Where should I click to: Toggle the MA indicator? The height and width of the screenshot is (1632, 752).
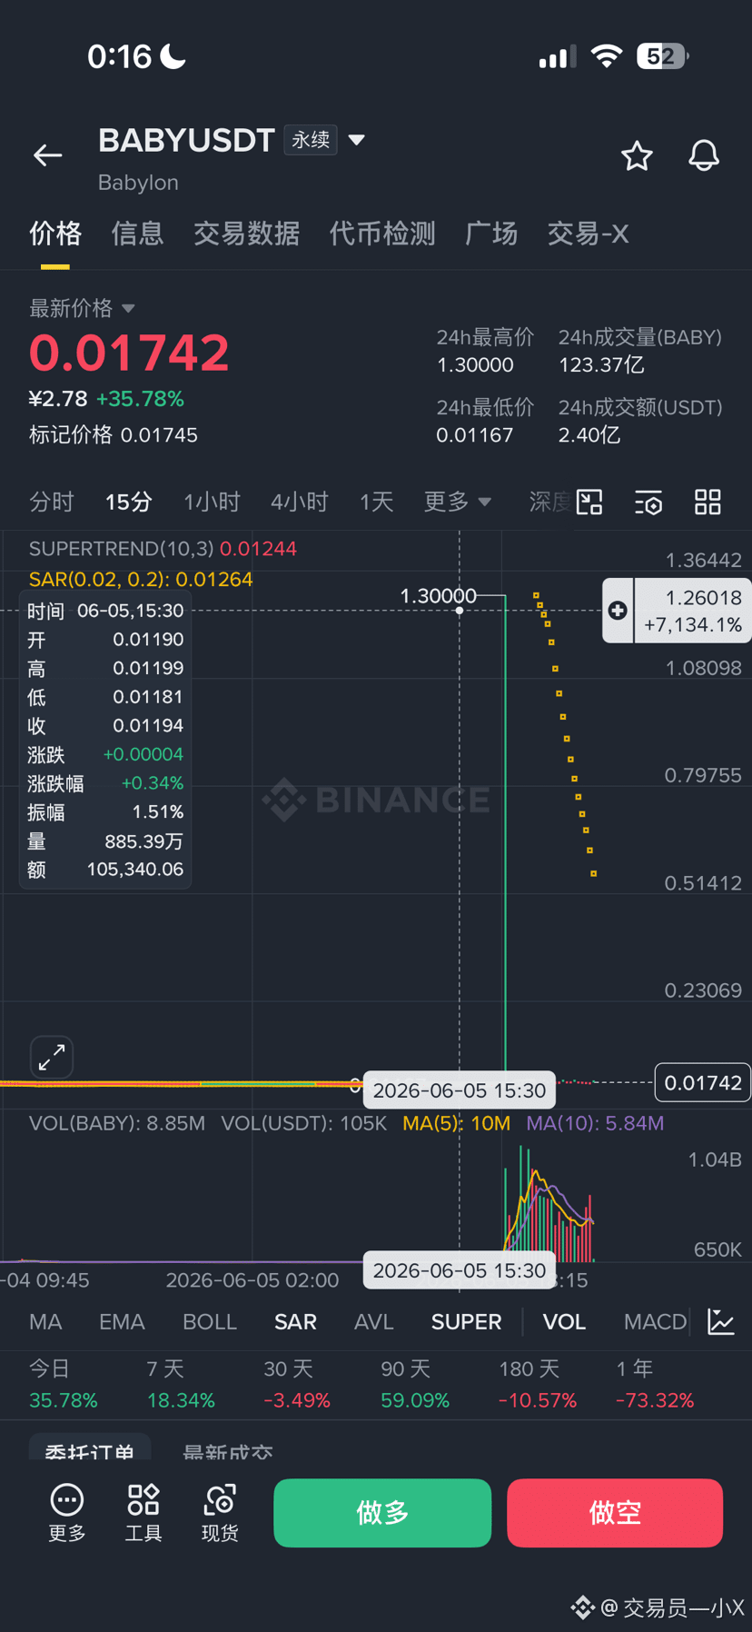coord(45,1321)
